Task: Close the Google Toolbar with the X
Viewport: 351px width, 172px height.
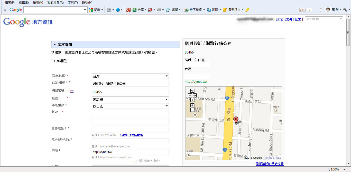Action: pos(5,10)
